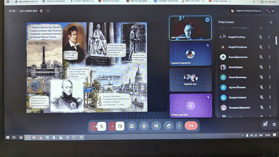Click the participants list scrollbar
Viewport: 279px width, 157px height.
coord(276,40)
